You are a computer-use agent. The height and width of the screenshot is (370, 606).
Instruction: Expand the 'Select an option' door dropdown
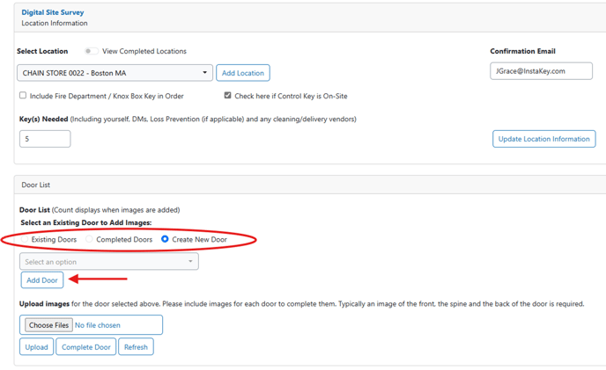[109, 262]
